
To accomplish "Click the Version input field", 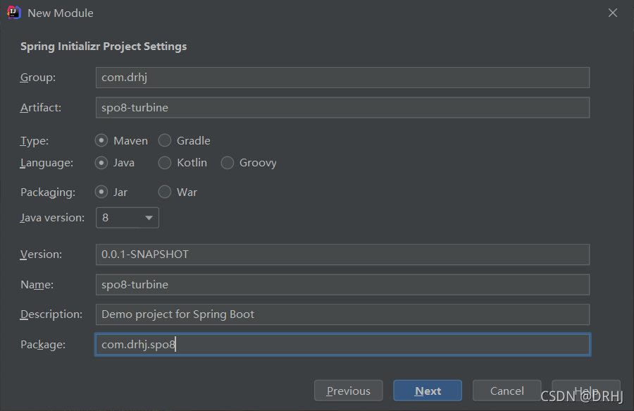I will [x=342, y=254].
